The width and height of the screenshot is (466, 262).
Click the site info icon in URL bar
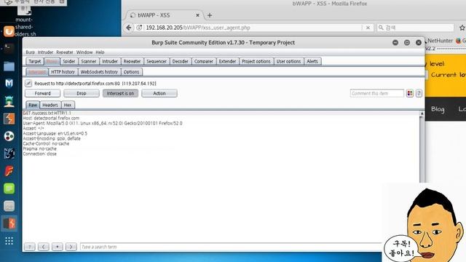[x=139, y=28]
